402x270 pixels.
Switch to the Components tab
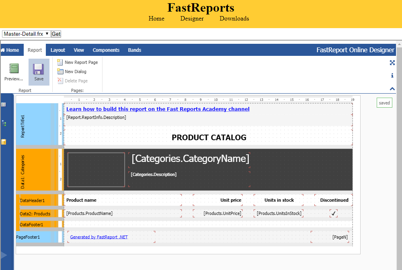[106, 50]
